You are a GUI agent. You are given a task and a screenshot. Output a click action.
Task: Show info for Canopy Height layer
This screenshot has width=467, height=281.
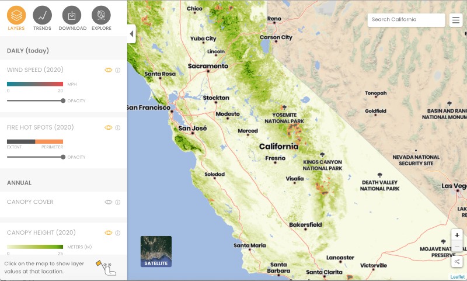118,233
